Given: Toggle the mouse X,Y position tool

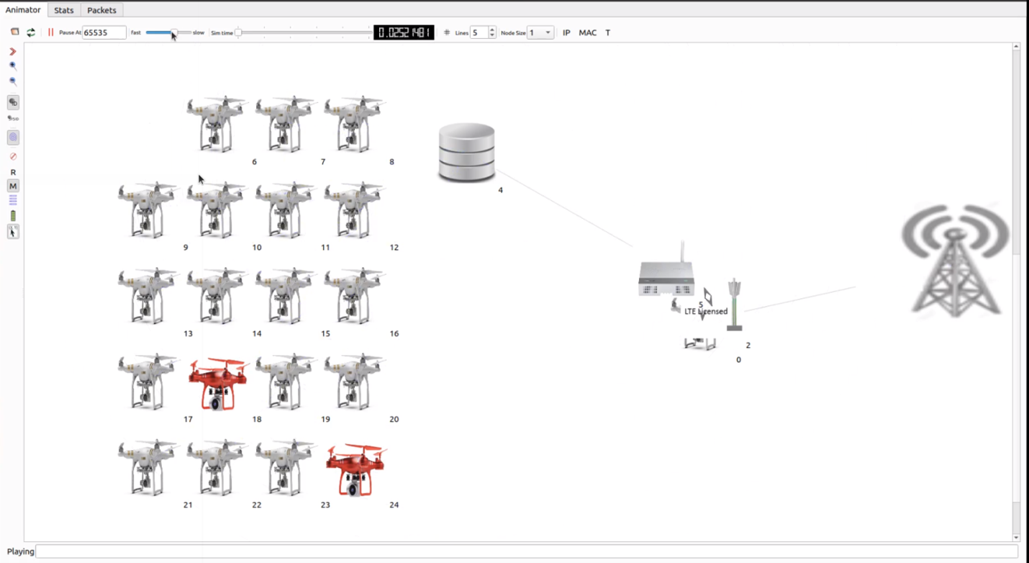Looking at the screenshot, I should point(13,232).
